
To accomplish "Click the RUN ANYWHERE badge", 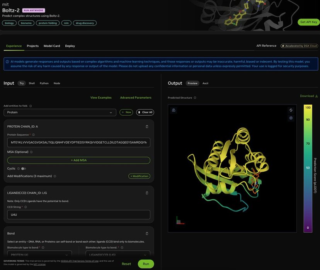I will pos(34,10).
